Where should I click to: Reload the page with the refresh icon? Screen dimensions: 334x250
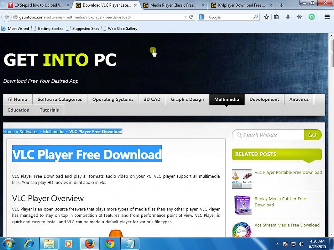coord(191,17)
